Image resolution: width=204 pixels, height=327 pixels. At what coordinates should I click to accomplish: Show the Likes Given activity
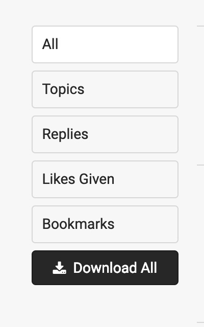[x=105, y=179]
